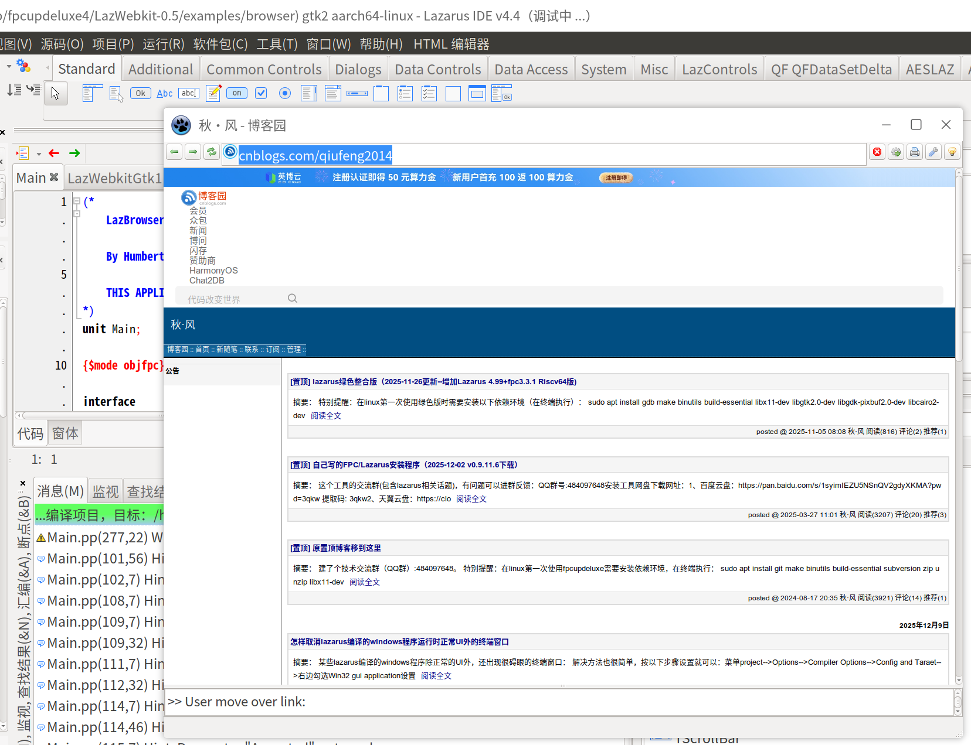Collapse the comment fold at line 1

tap(77, 201)
